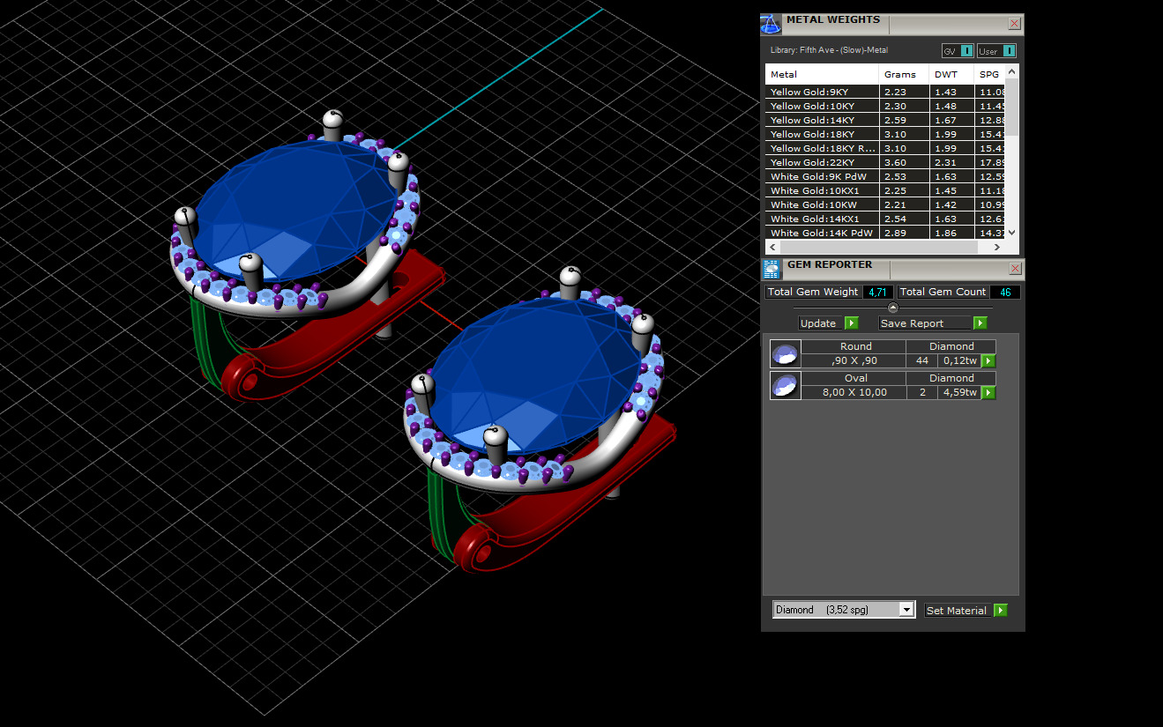This screenshot has height=727, width=1163.
Task: Click the 0,12tw weight cell
Action: coord(959,360)
